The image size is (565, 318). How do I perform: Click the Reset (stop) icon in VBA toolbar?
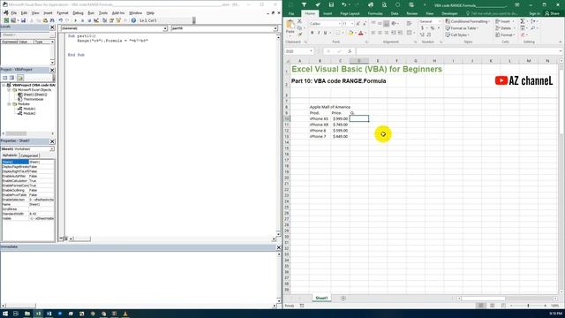89,20
